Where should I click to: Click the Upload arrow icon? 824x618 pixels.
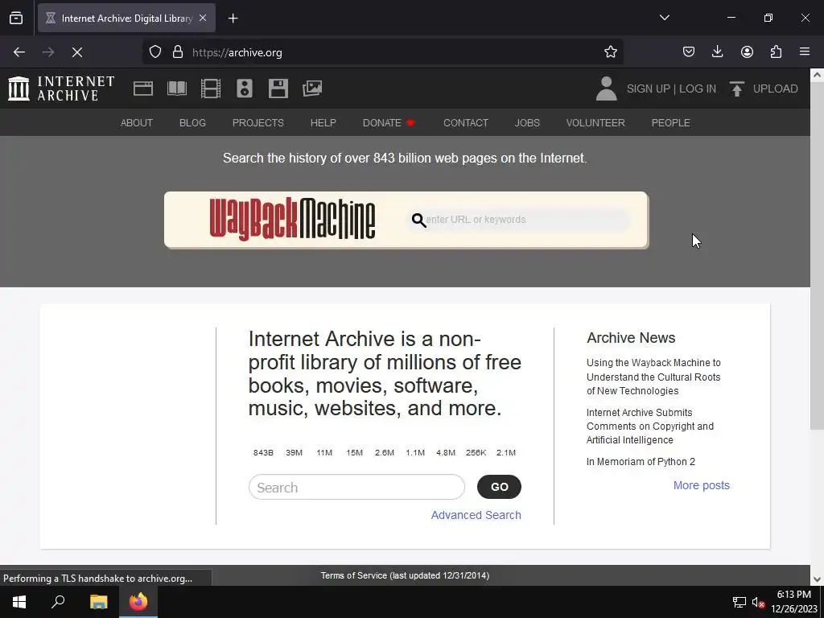[737, 89]
